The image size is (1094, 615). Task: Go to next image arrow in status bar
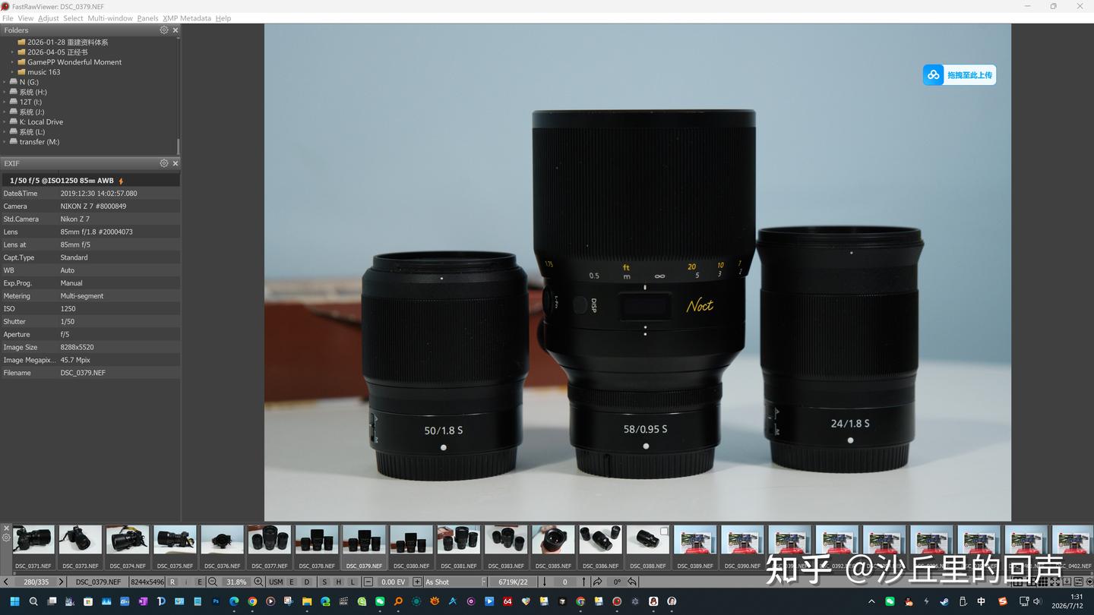pos(62,582)
